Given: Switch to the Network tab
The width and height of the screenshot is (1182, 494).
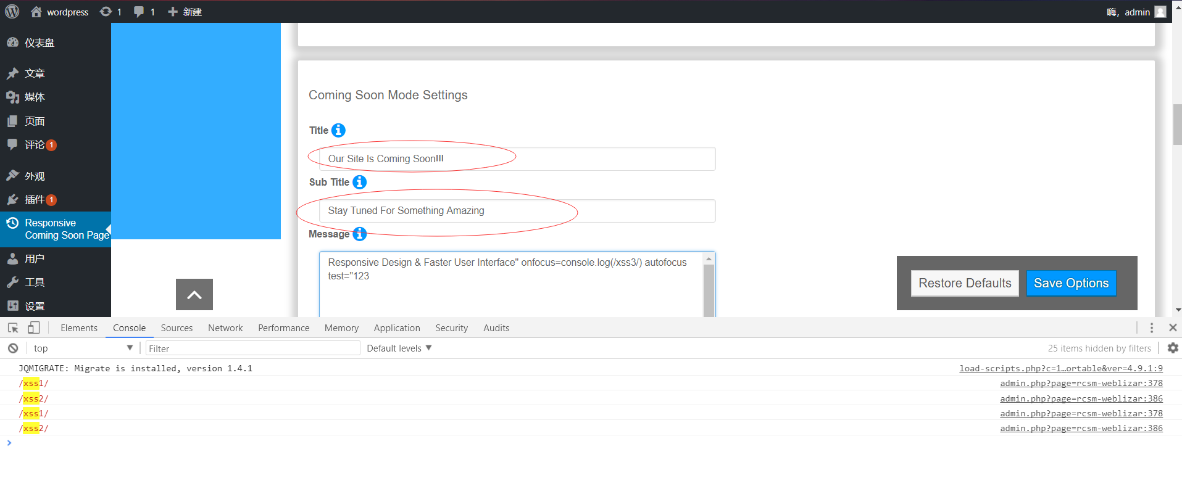Looking at the screenshot, I should (225, 328).
